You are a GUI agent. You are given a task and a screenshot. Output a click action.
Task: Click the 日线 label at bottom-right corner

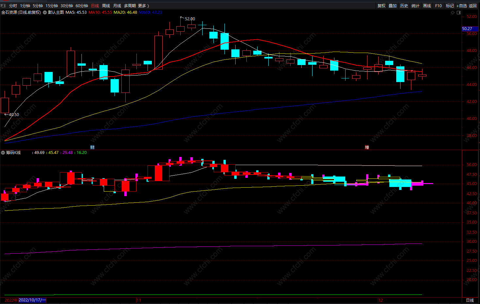(x=470, y=300)
